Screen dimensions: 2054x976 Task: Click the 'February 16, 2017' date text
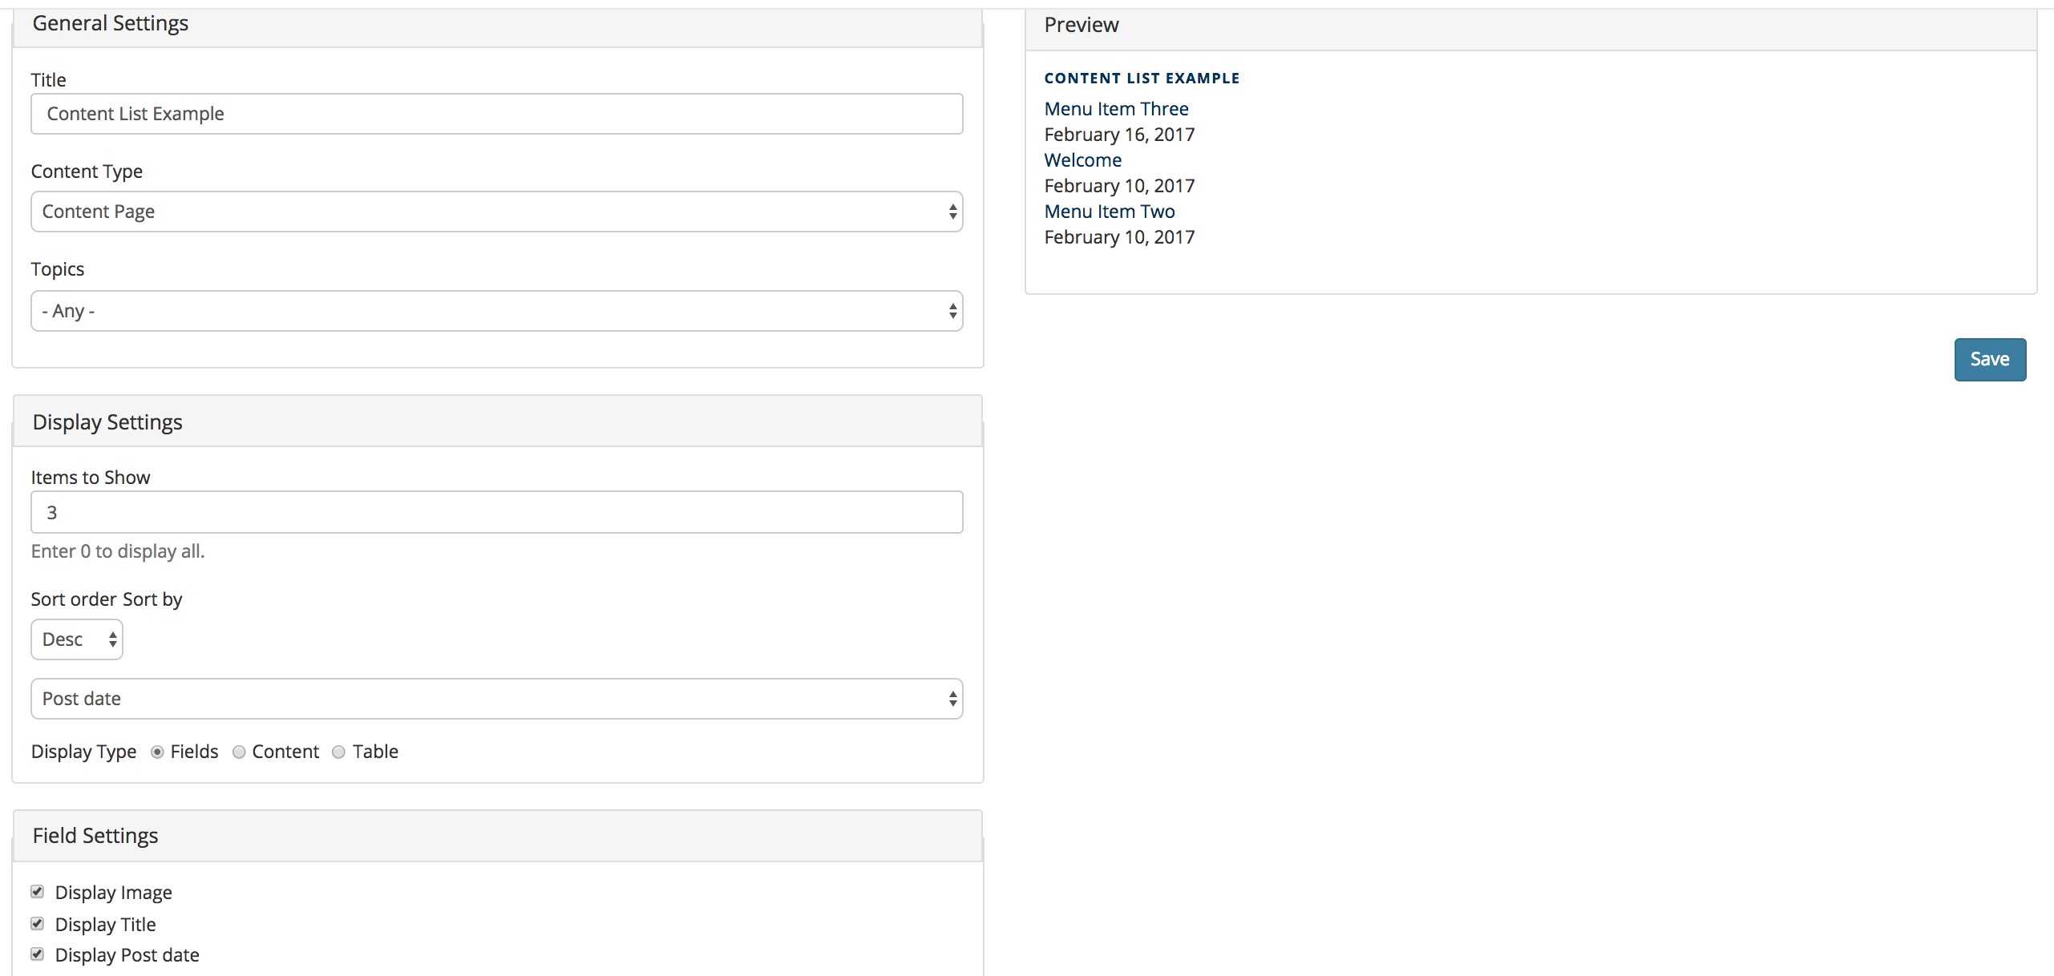click(1119, 135)
